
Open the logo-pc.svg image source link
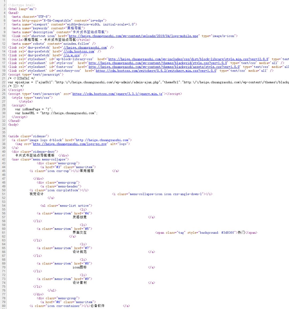click(70, 144)
